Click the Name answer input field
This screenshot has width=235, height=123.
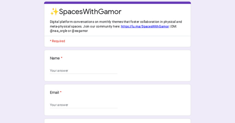(84, 71)
